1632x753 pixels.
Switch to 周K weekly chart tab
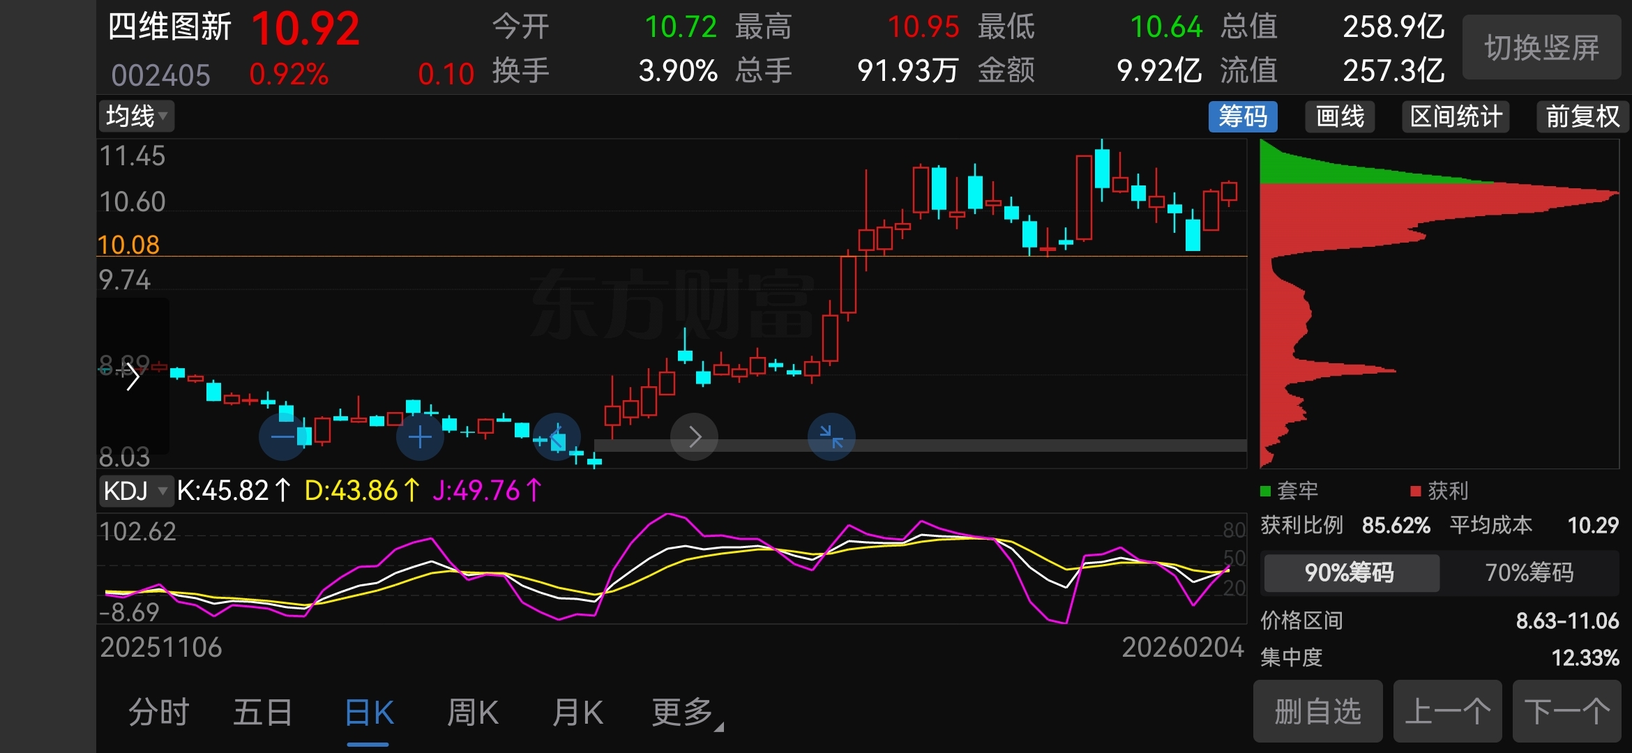[x=473, y=713]
